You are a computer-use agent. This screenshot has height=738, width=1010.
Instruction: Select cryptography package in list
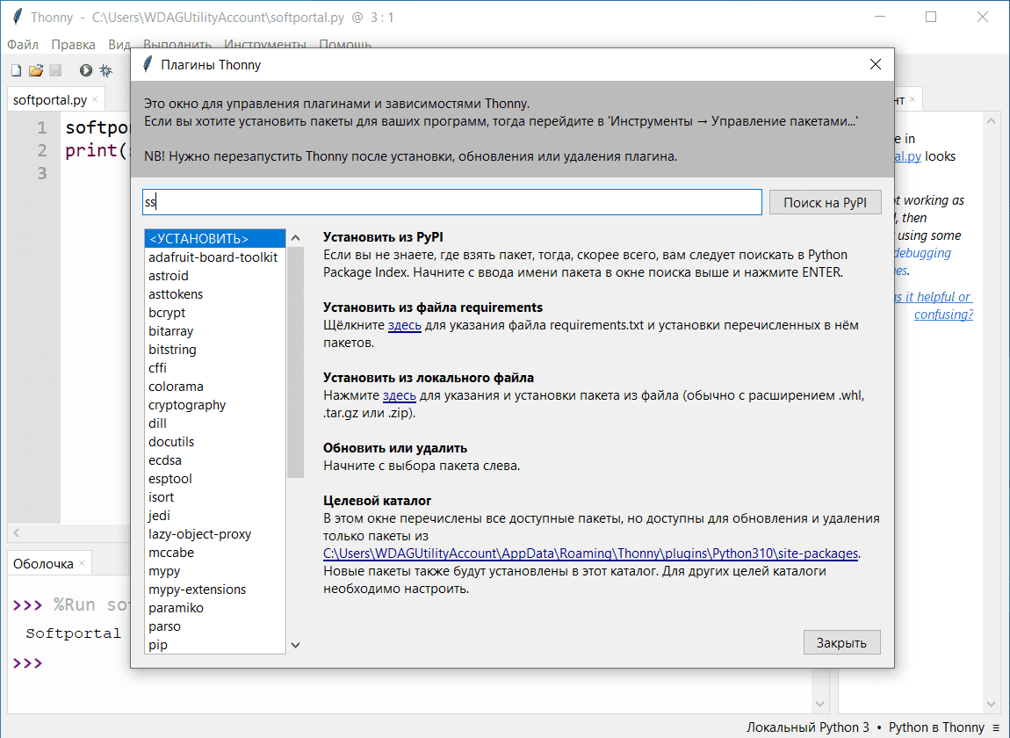[215, 405]
